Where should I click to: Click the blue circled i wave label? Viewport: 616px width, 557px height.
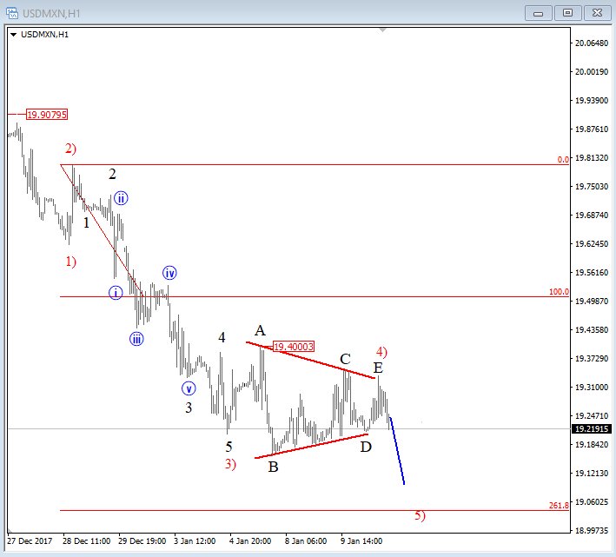point(116,293)
